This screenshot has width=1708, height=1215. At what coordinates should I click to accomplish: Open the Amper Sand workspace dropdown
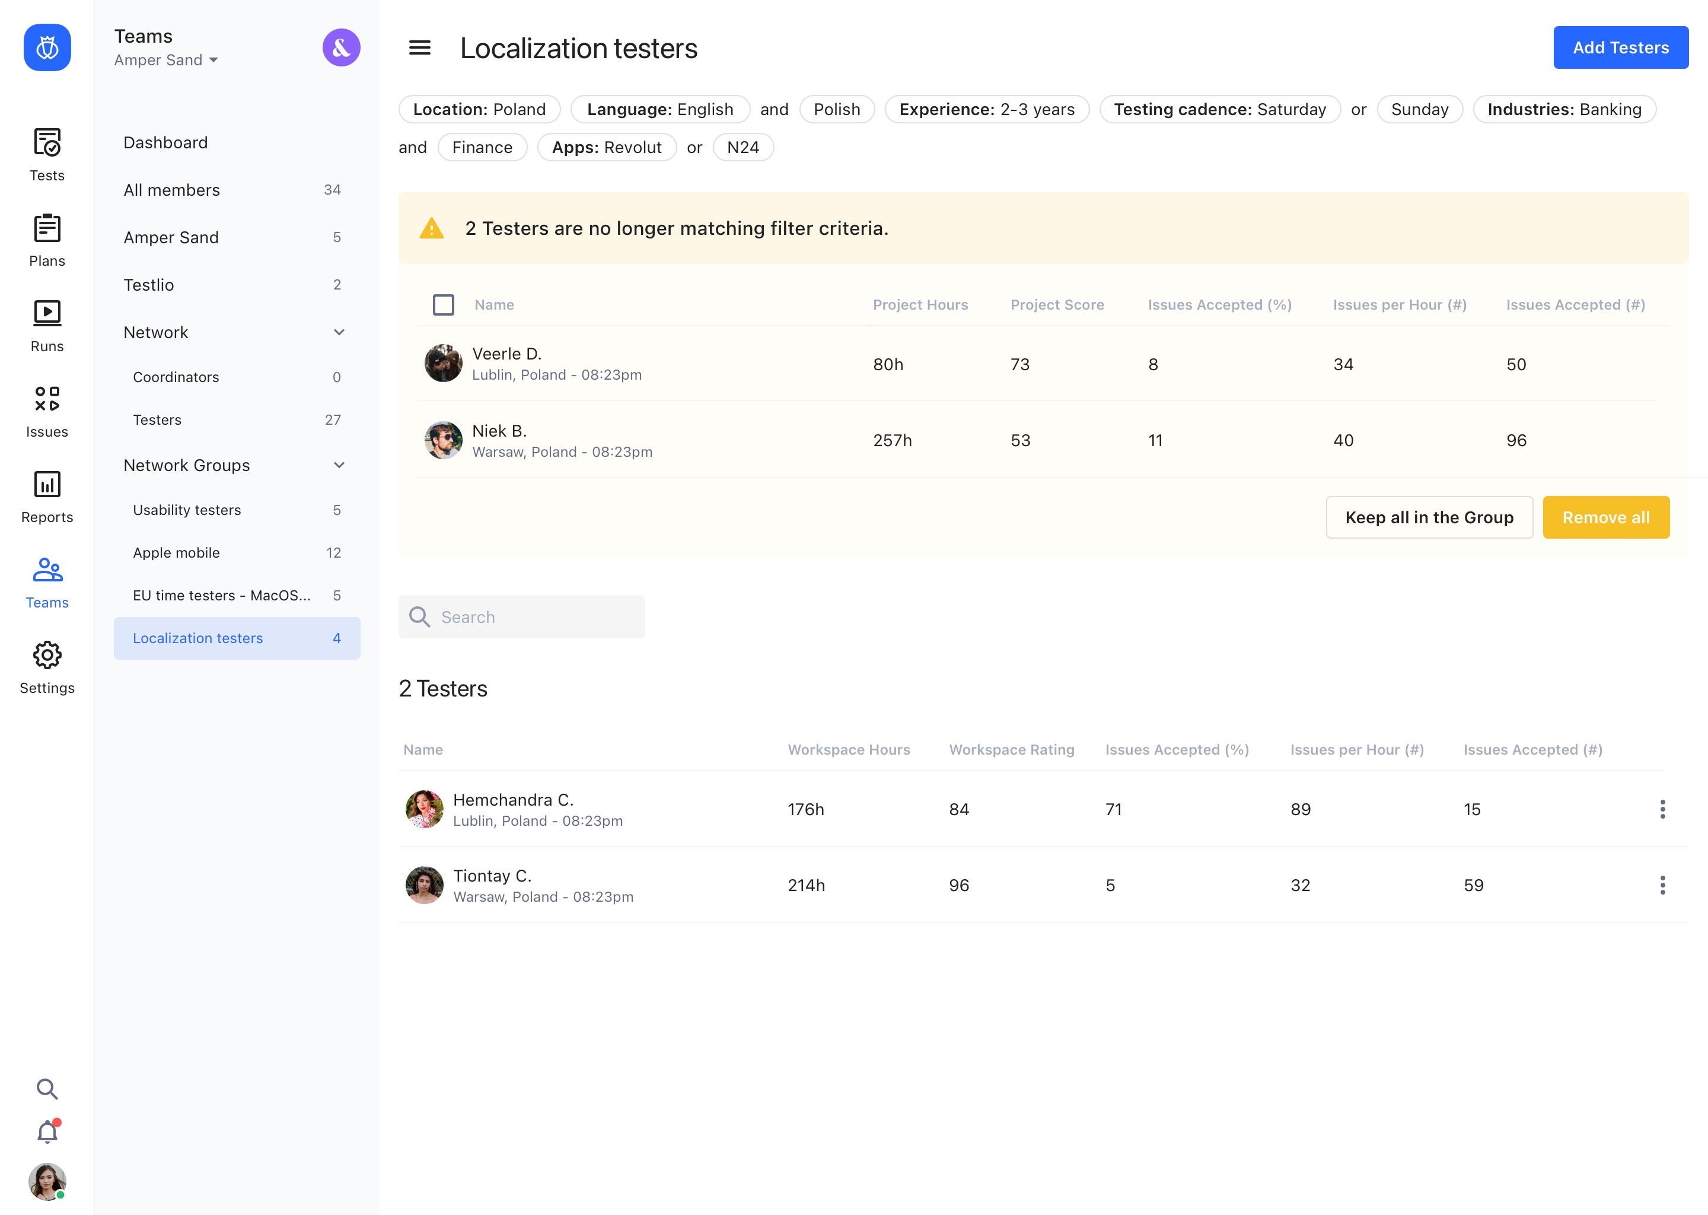(x=166, y=60)
